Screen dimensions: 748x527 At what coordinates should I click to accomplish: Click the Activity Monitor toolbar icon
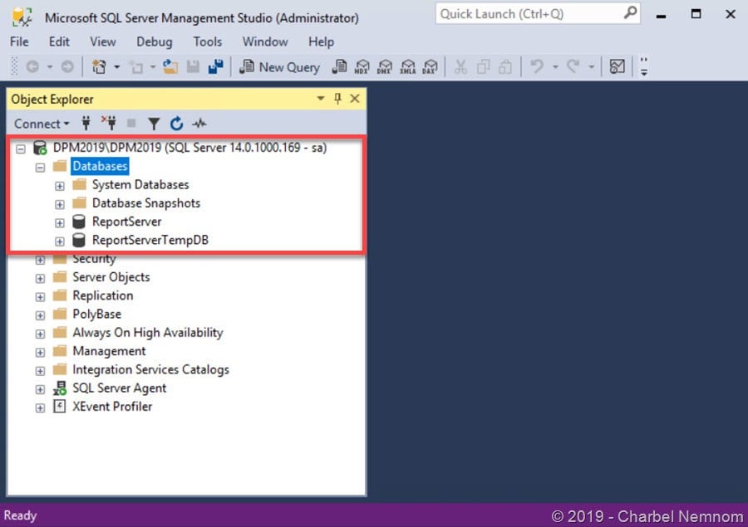[617, 66]
